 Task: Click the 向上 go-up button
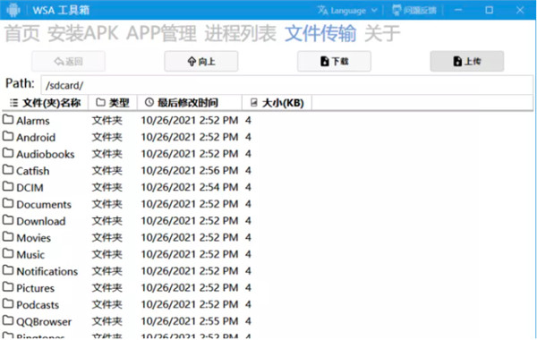pyautogui.click(x=201, y=61)
